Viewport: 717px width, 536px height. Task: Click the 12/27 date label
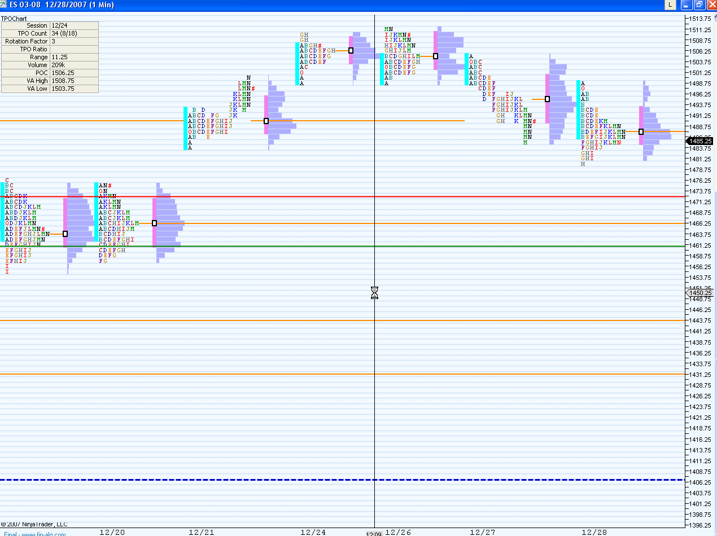(483, 532)
